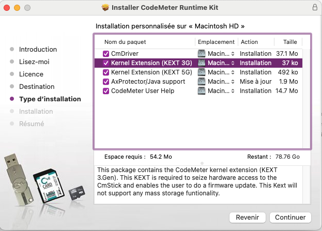Go to the Introduction step

coord(38,49)
